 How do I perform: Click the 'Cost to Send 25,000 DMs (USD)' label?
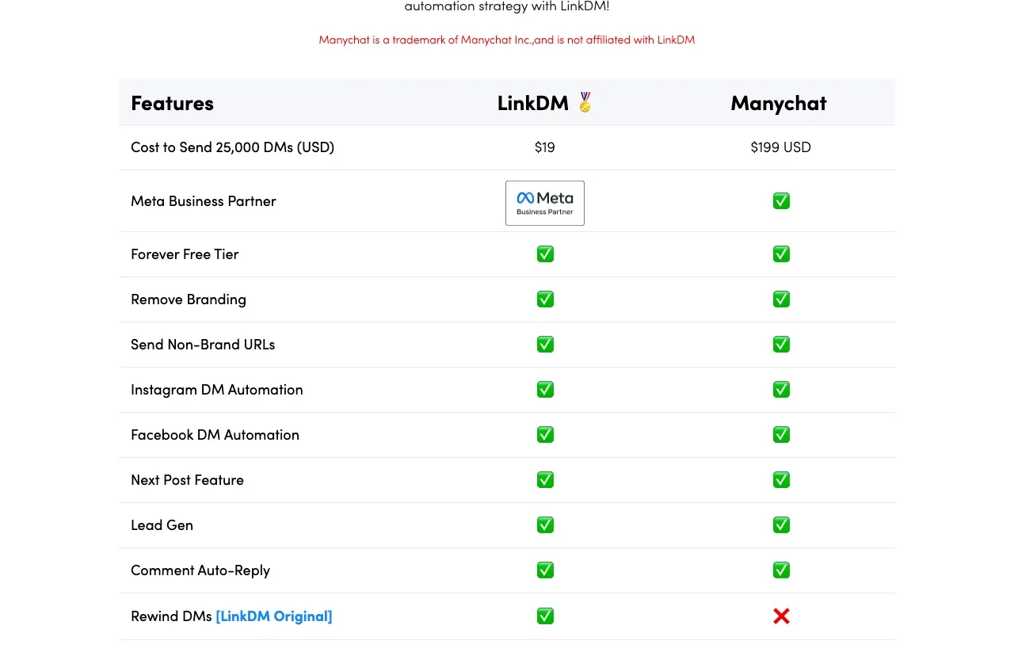232,147
